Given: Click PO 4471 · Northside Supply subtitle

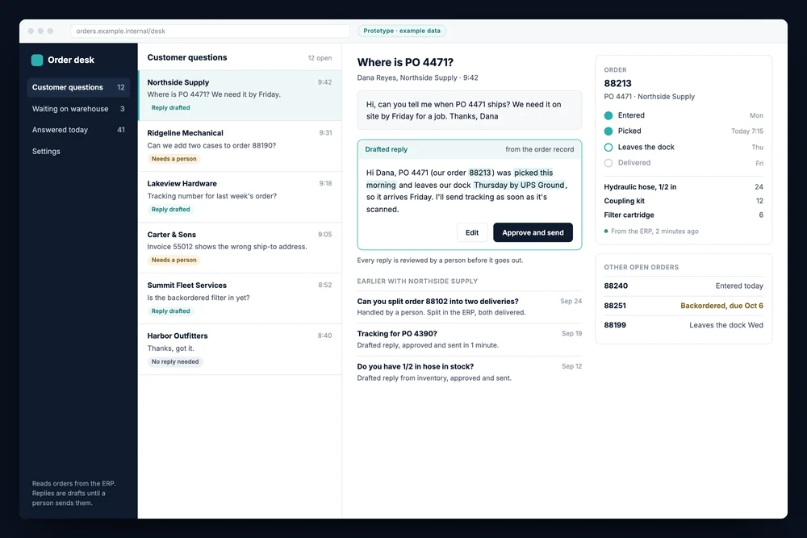Looking at the screenshot, I should (649, 97).
